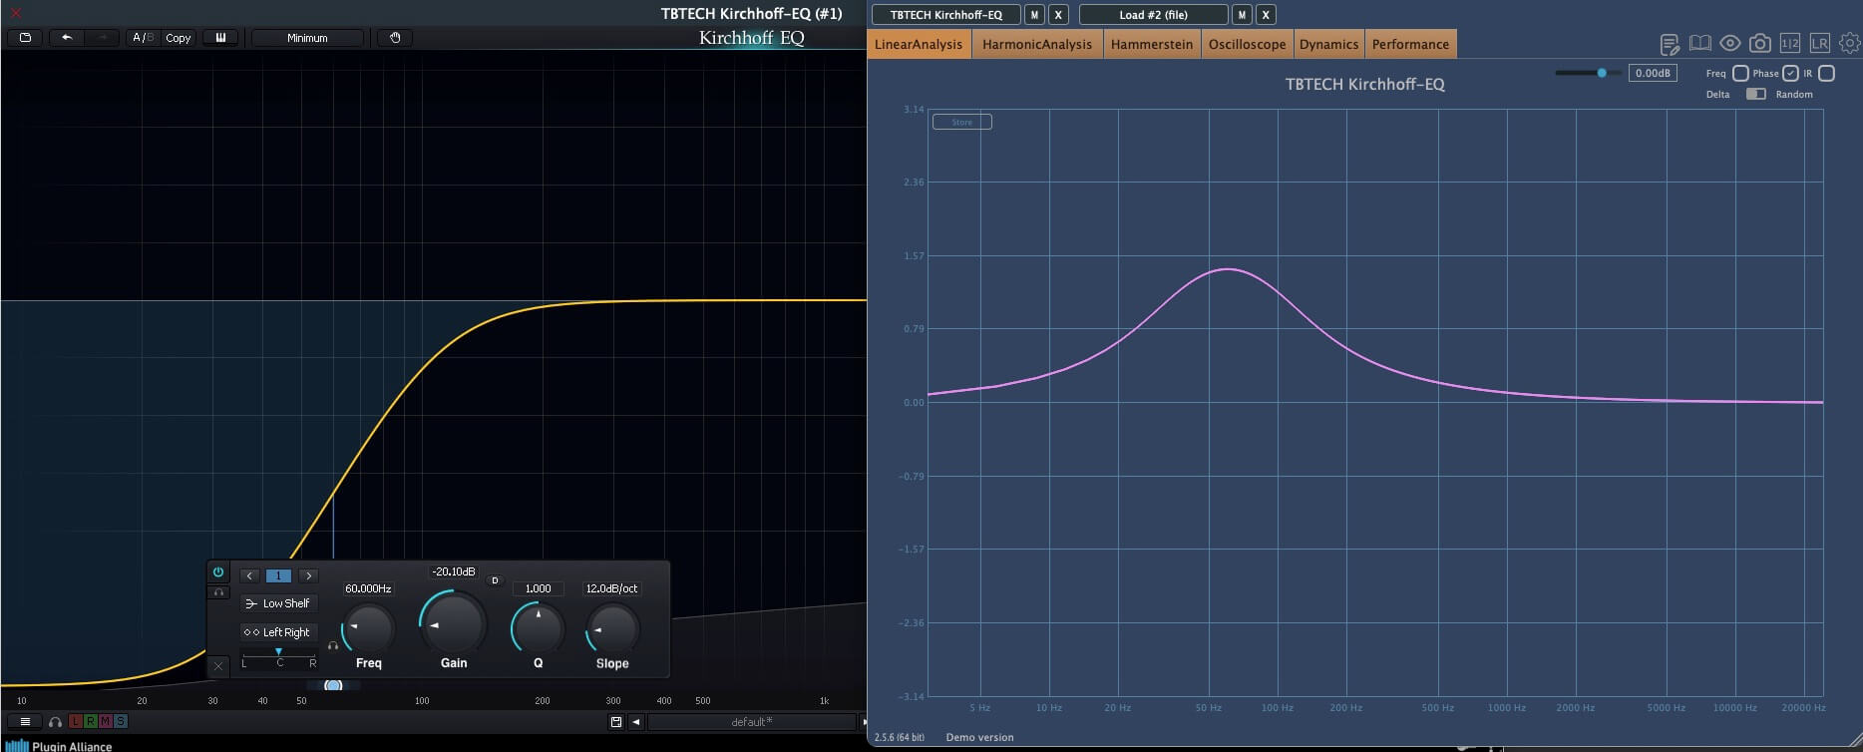Click the notes edit icon

coord(1670,44)
